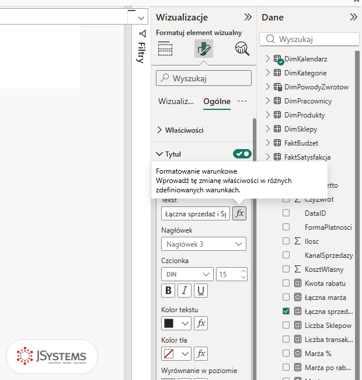Click the Łączna marża measure icon
This screenshot has width=362, height=380.
click(298, 297)
